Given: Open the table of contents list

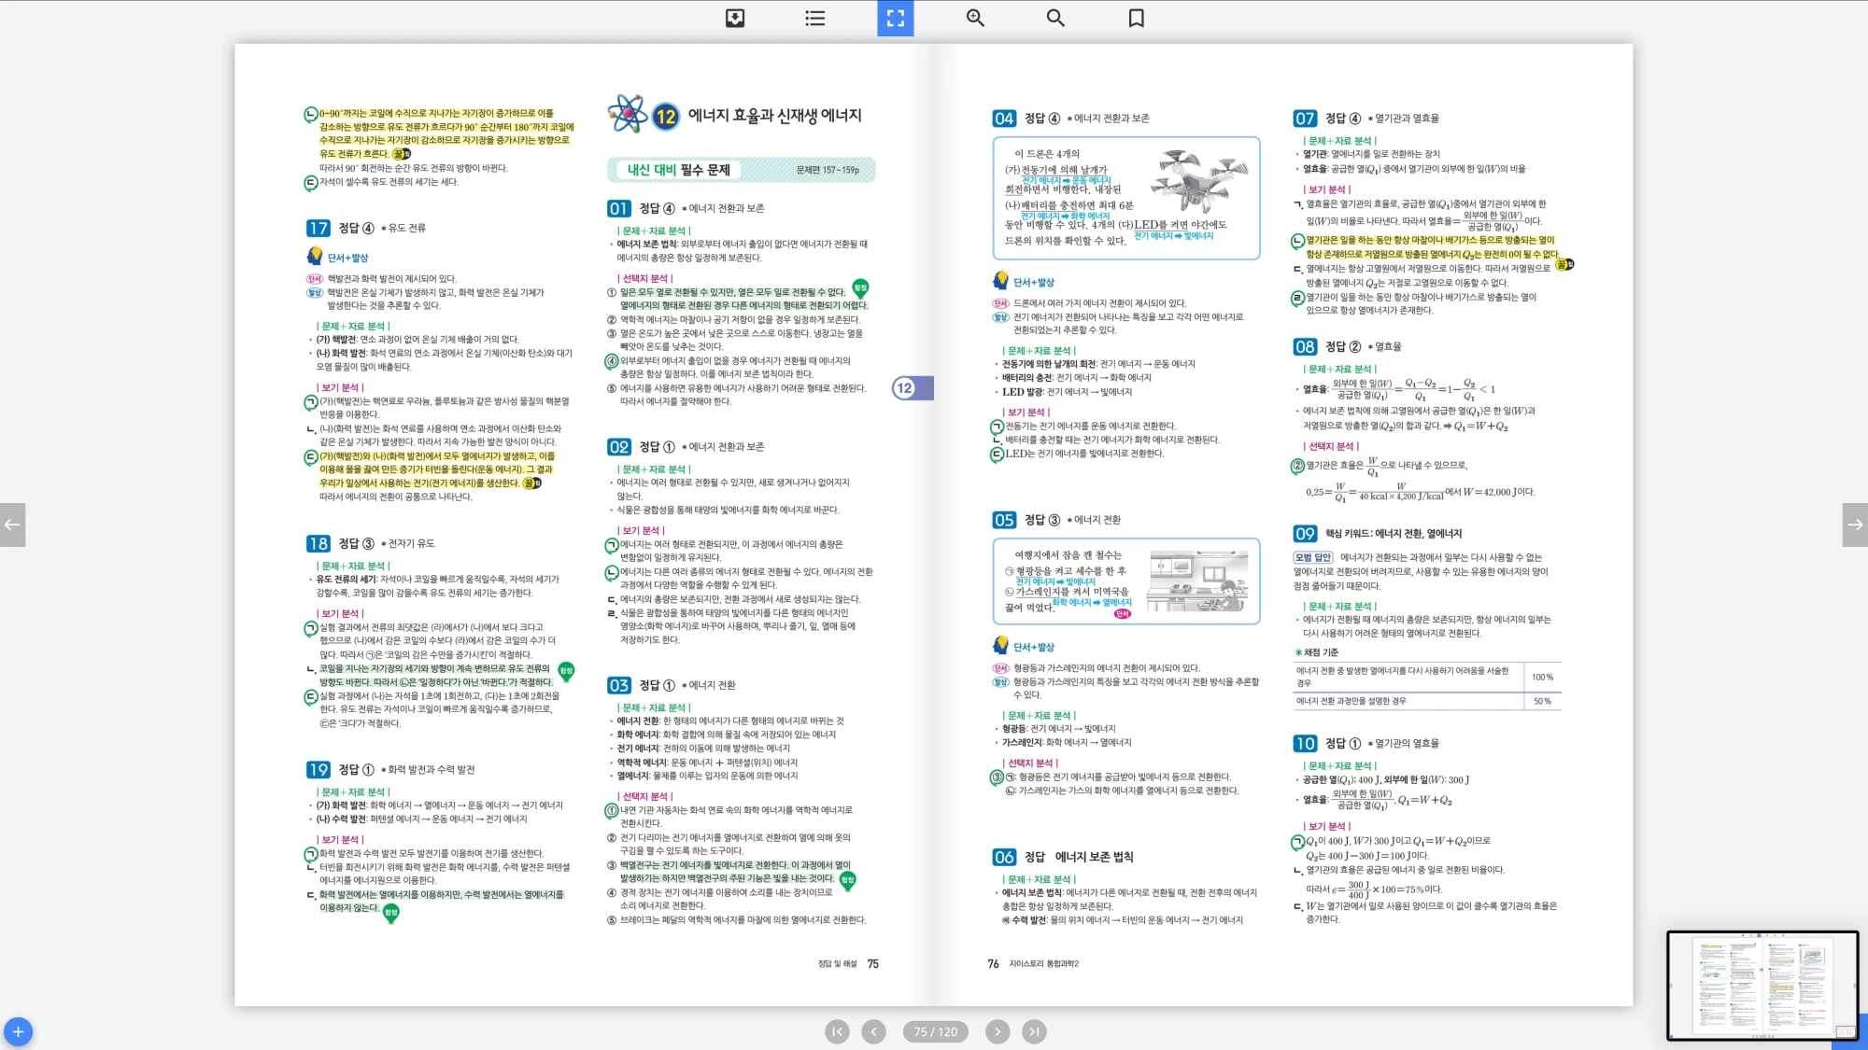Looking at the screenshot, I should (x=815, y=18).
